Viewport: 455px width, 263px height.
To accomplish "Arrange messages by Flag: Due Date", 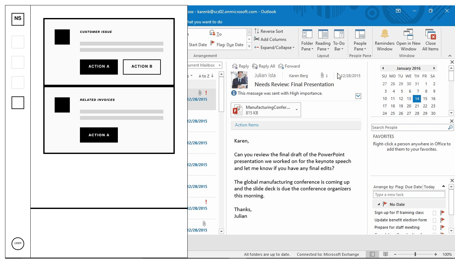I will tap(227, 45).
